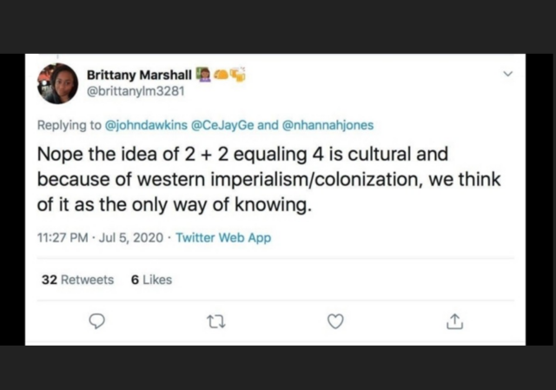Expand the tweet options chevron menu
Image resolution: width=556 pixels, height=390 pixels.
(x=508, y=74)
